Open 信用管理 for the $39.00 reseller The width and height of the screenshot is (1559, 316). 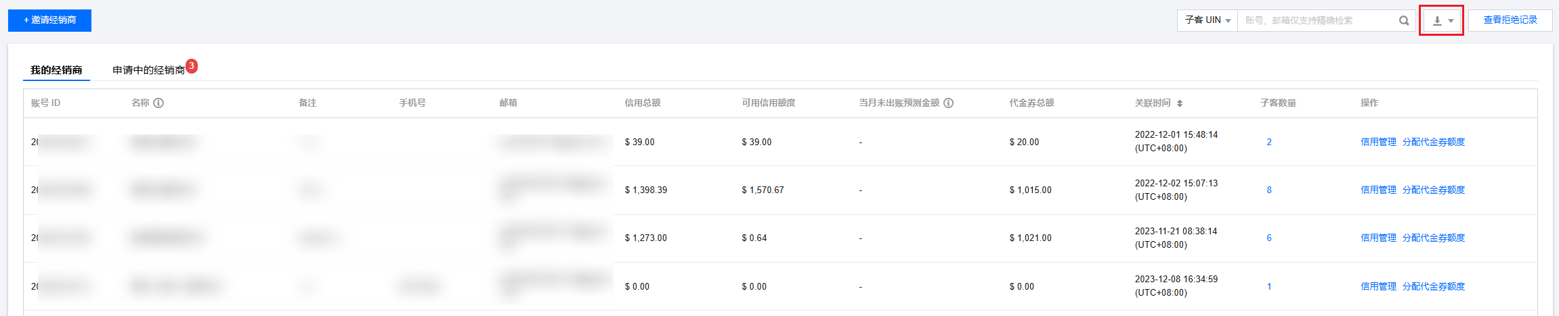click(1378, 142)
